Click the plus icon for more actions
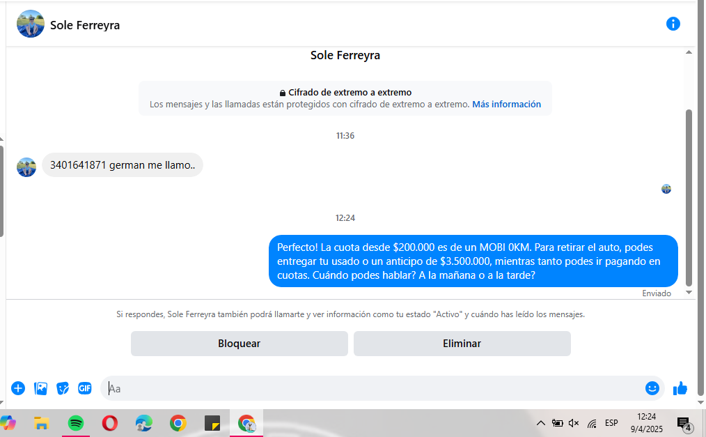The height and width of the screenshot is (437, 706). click(x=18, y=388)
